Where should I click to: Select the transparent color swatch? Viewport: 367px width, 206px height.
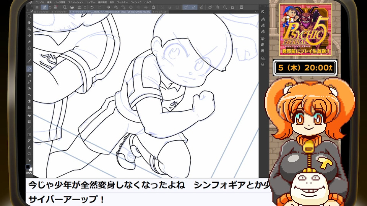(29, 173)
